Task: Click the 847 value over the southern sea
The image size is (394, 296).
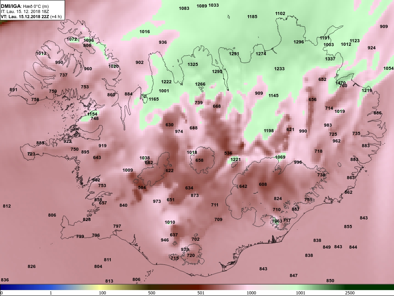Action: click(294, 275)
